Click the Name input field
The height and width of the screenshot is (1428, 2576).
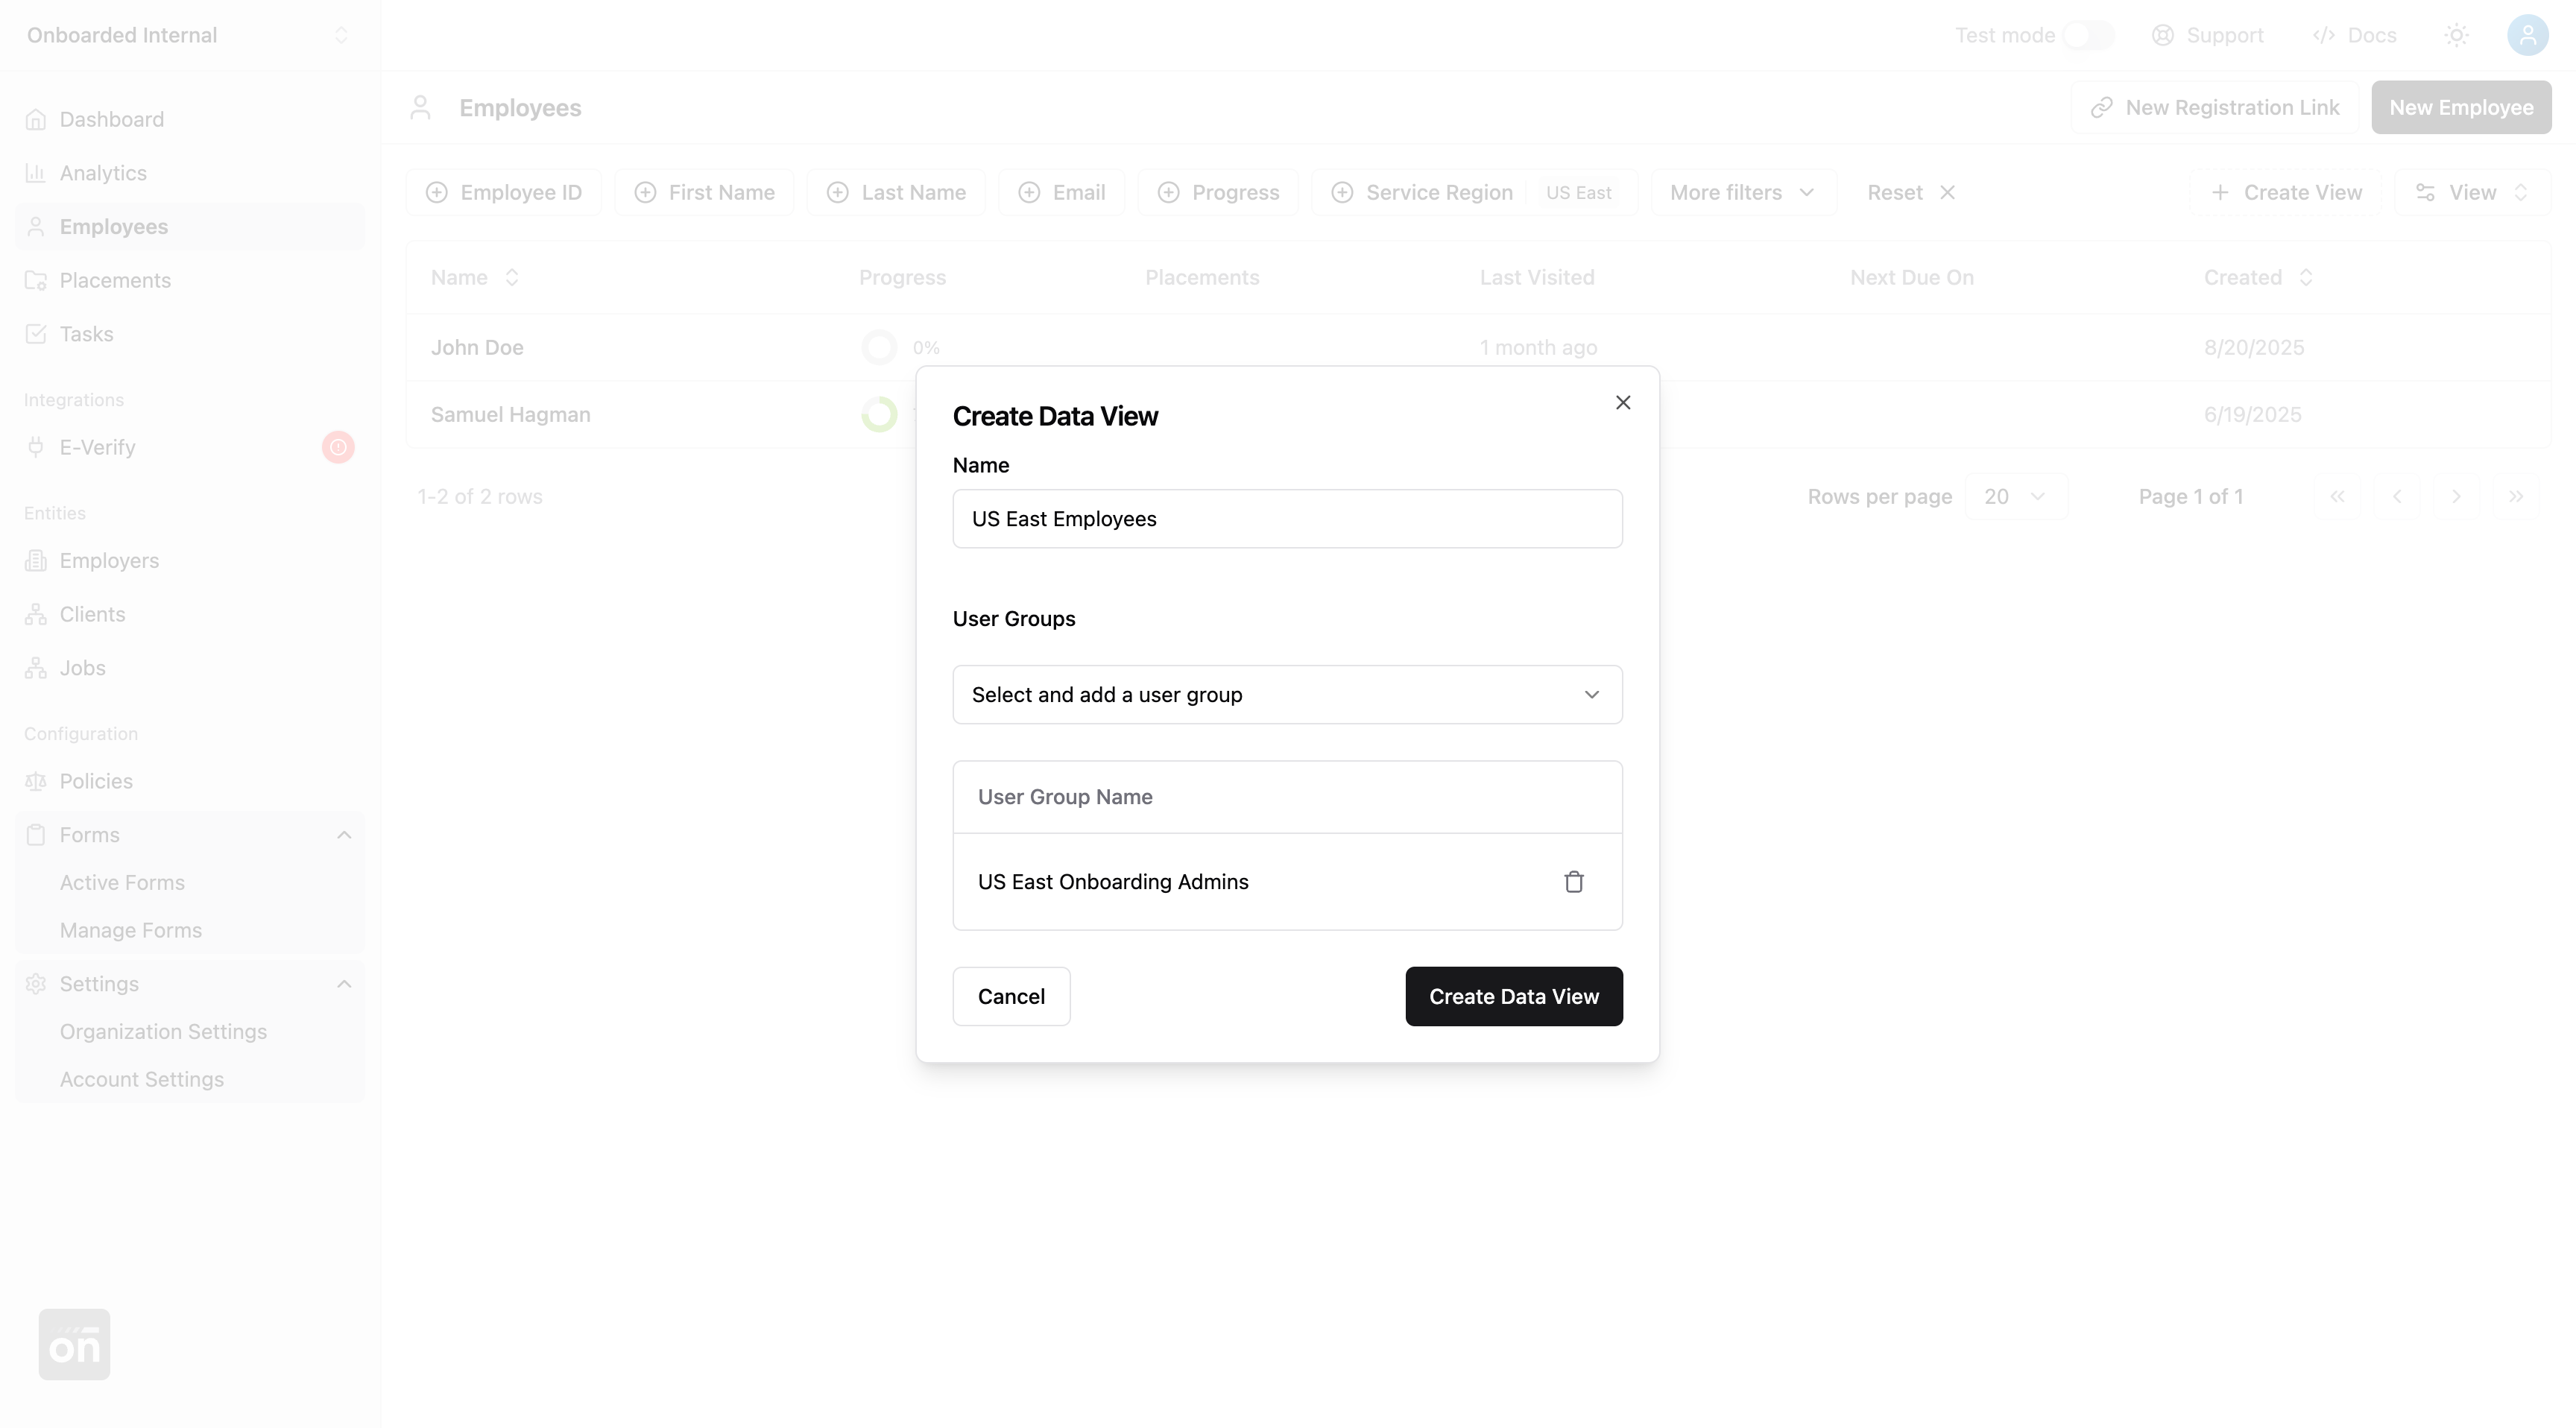coord(1286,518)
